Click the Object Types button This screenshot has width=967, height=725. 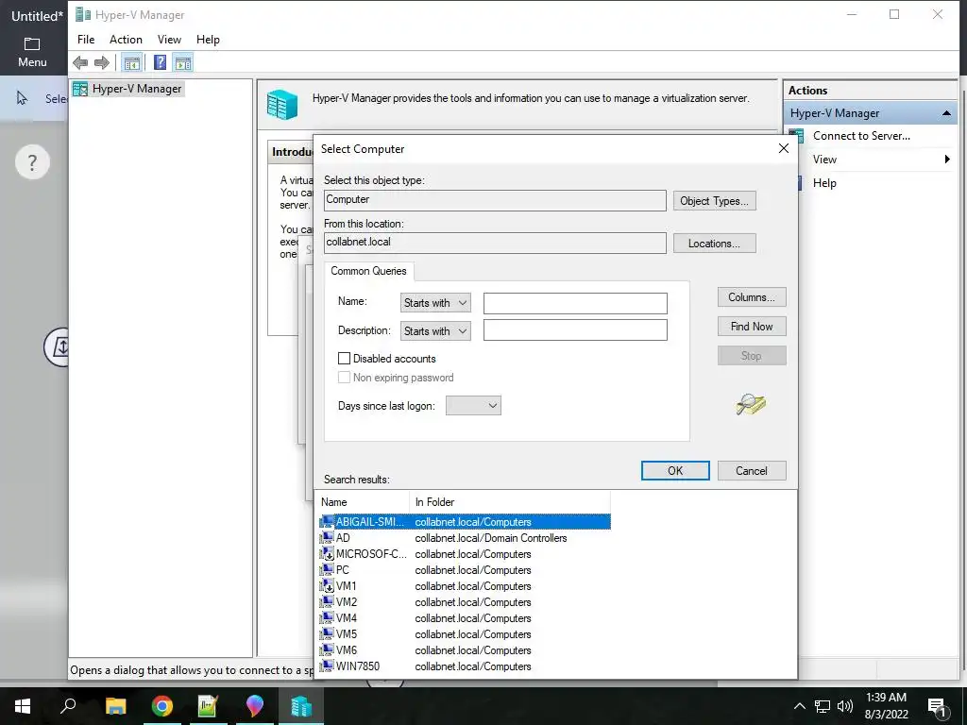click(714, 201)
